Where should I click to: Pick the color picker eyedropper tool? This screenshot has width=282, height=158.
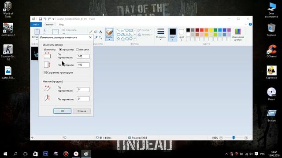click(96, 37)
